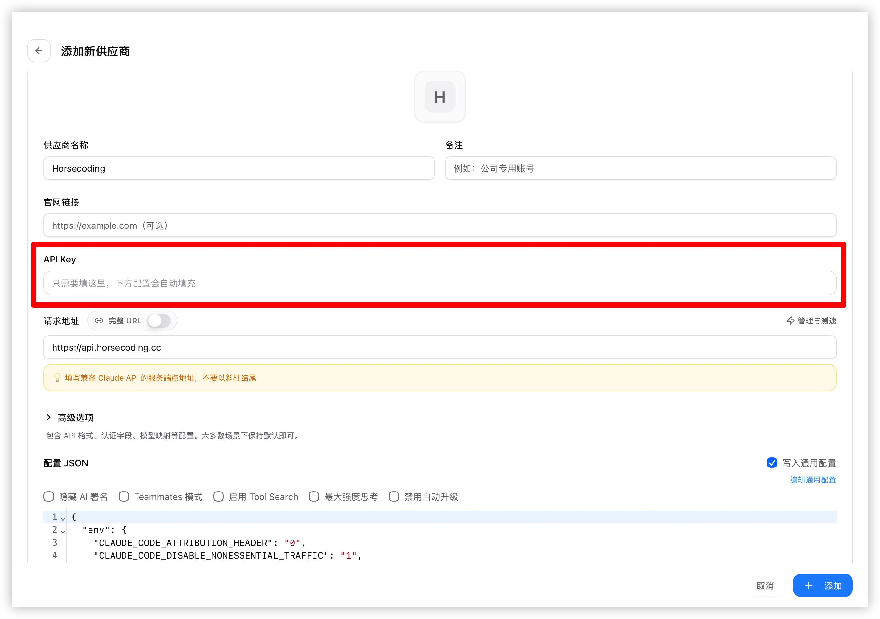Image resolution: width=880 pixels, height=619 pixels.
Task: Click the Claude API endpoint hint text
Action: 161,378
